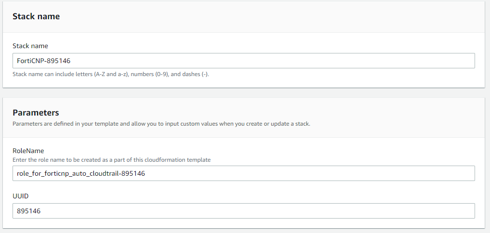Click the "Parameters" section heading
490x233 pixels.
click(x=36, y=113)
